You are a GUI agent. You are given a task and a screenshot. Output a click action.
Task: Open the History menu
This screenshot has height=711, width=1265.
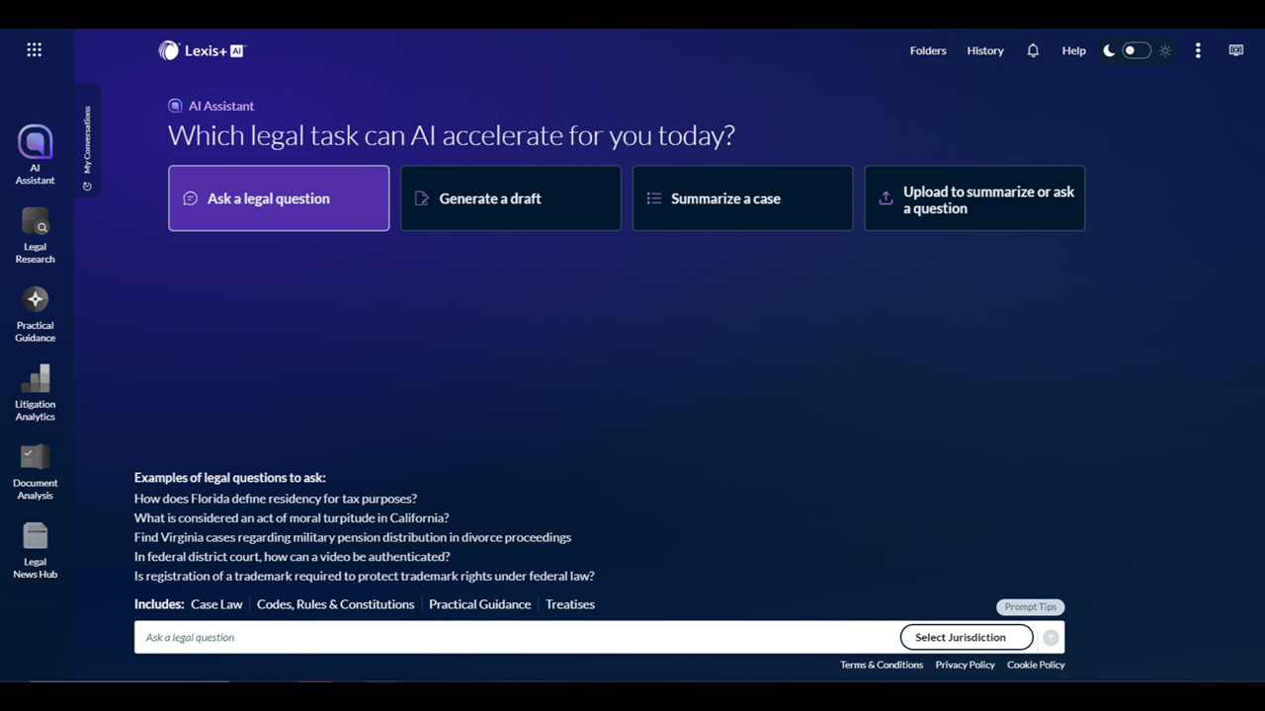point(984,50)
